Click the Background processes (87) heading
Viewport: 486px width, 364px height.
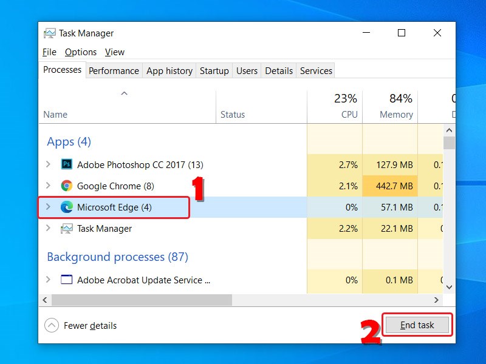pyautogui.click(x=117, y=257)
